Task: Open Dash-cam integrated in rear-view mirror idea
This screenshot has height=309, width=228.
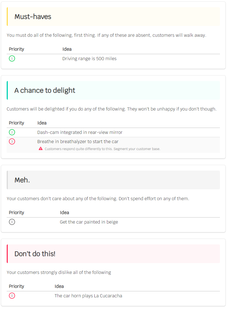Action: [80, 132]
